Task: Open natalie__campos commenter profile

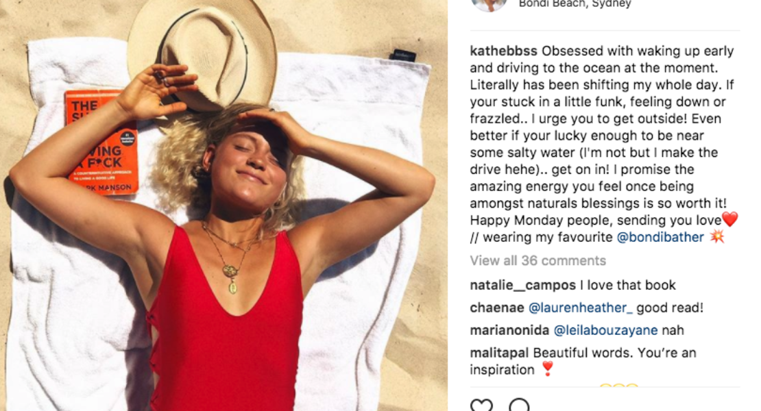Action: [x=522, y=285]
